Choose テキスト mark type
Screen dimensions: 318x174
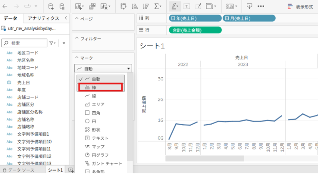101,138
